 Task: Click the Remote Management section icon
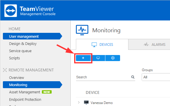(5, 70)
